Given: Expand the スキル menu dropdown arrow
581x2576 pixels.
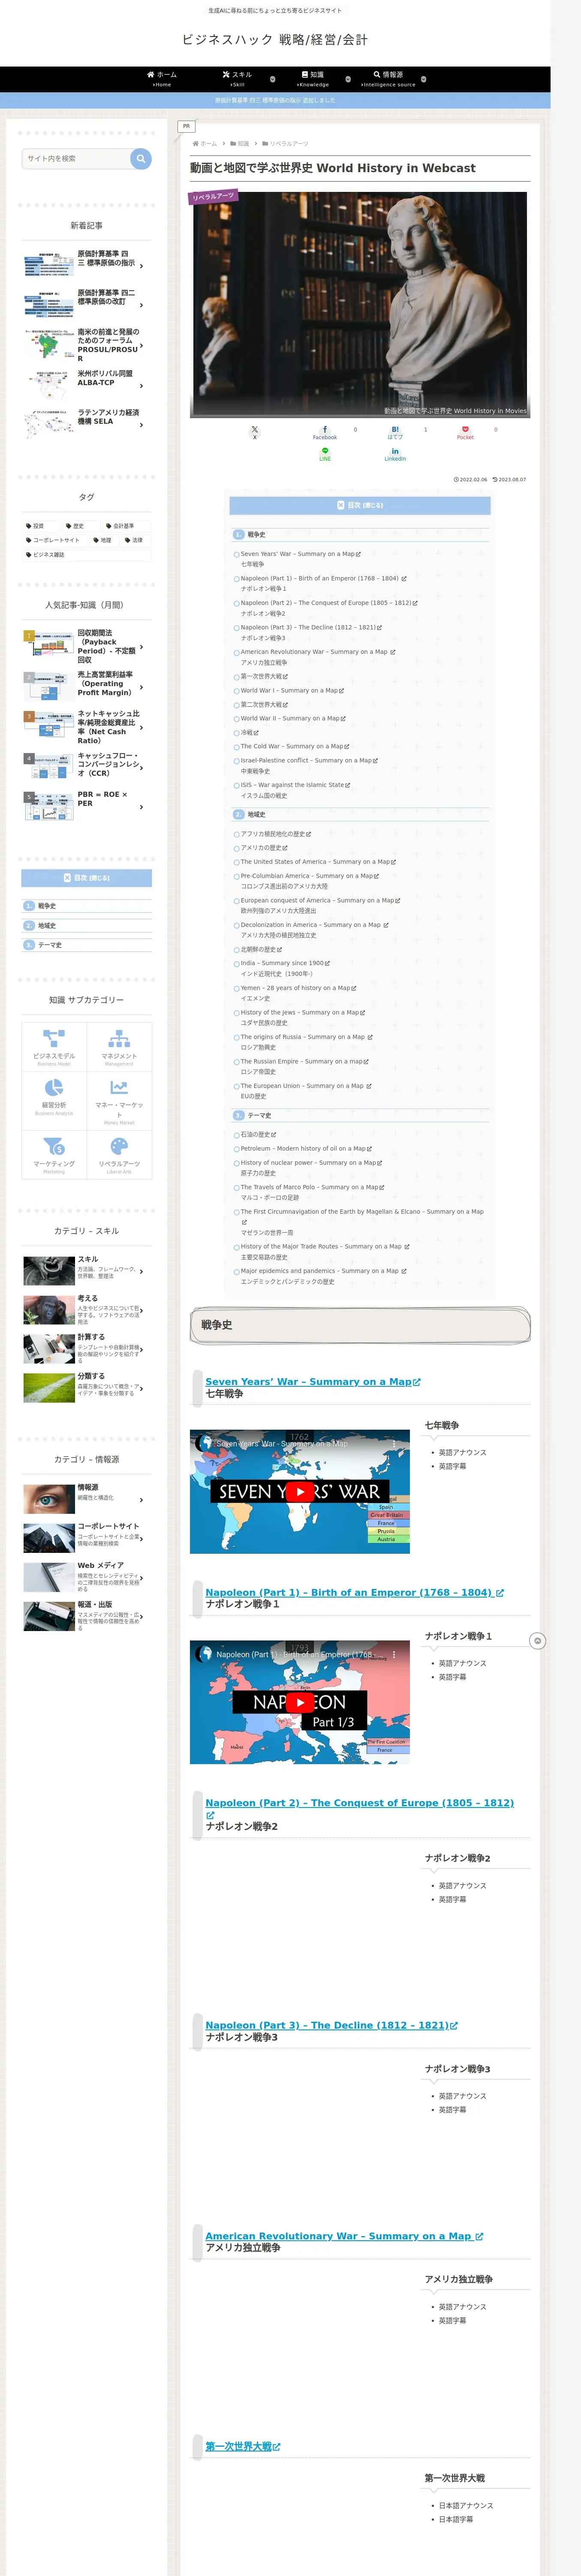Looking at the screenshot, I should coord(273,79).
